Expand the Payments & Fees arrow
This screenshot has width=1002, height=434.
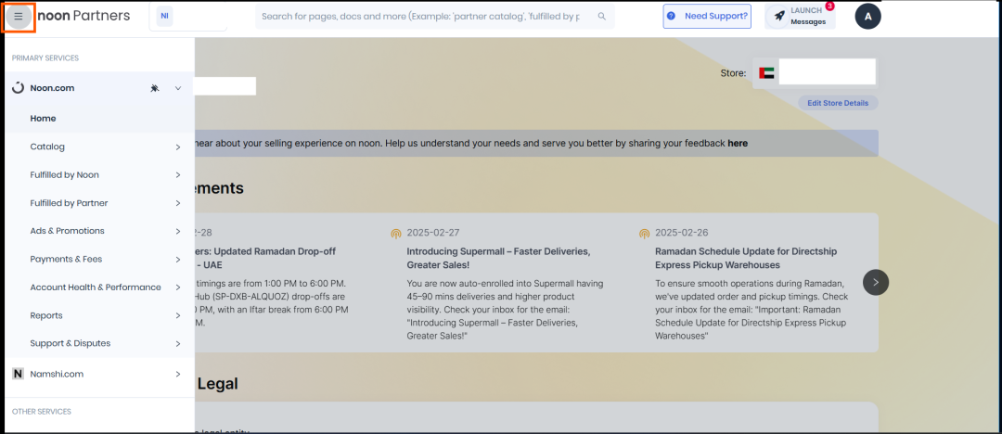[177, 260]
